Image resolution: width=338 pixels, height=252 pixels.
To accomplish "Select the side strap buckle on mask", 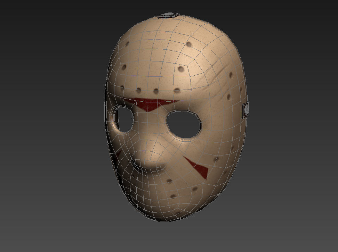I will [245, 110].
